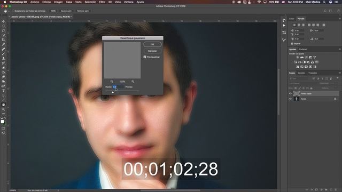Viewport: 342px width, 192px height.
Task: Select the Eyedropper tool
Action: coord(3,44)
